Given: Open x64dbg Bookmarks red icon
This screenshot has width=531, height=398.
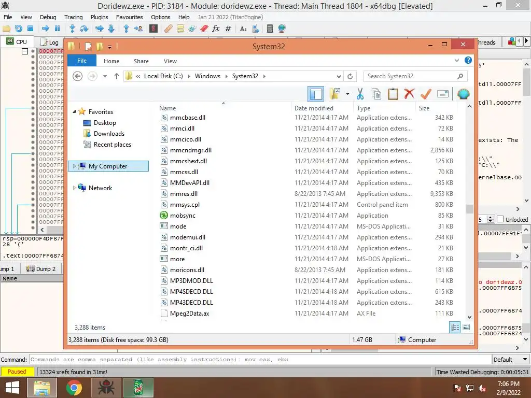Looking at the screenshot, I should [x=204, y=29].
